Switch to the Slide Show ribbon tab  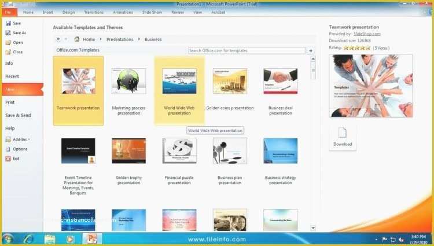coord(152,12)
